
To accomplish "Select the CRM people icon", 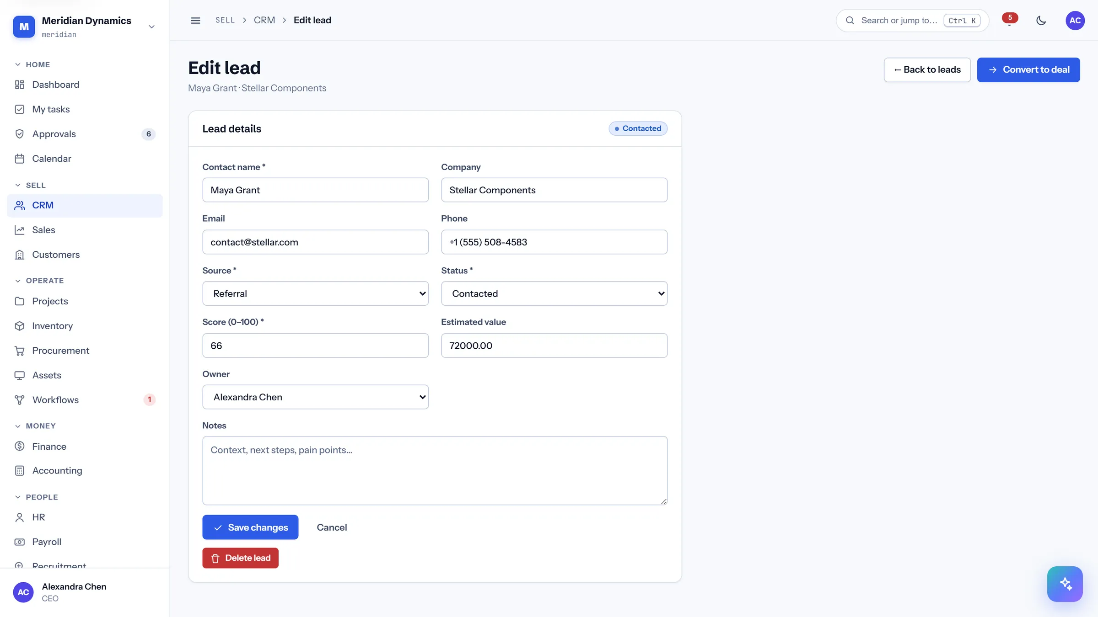I will (19, 205).
